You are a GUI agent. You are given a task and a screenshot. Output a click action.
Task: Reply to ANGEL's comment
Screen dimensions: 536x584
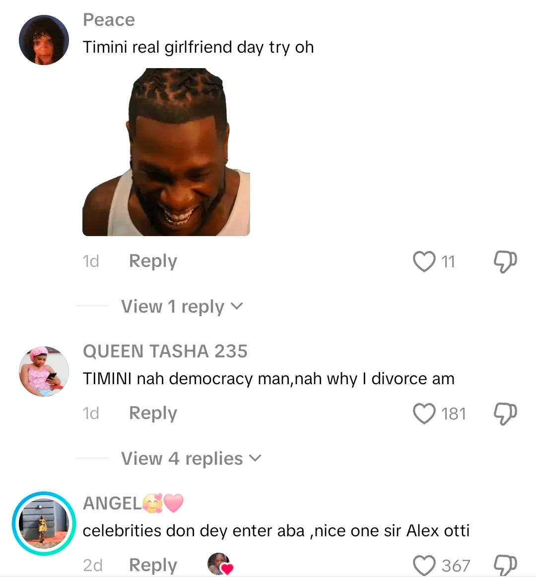[153, 566]
